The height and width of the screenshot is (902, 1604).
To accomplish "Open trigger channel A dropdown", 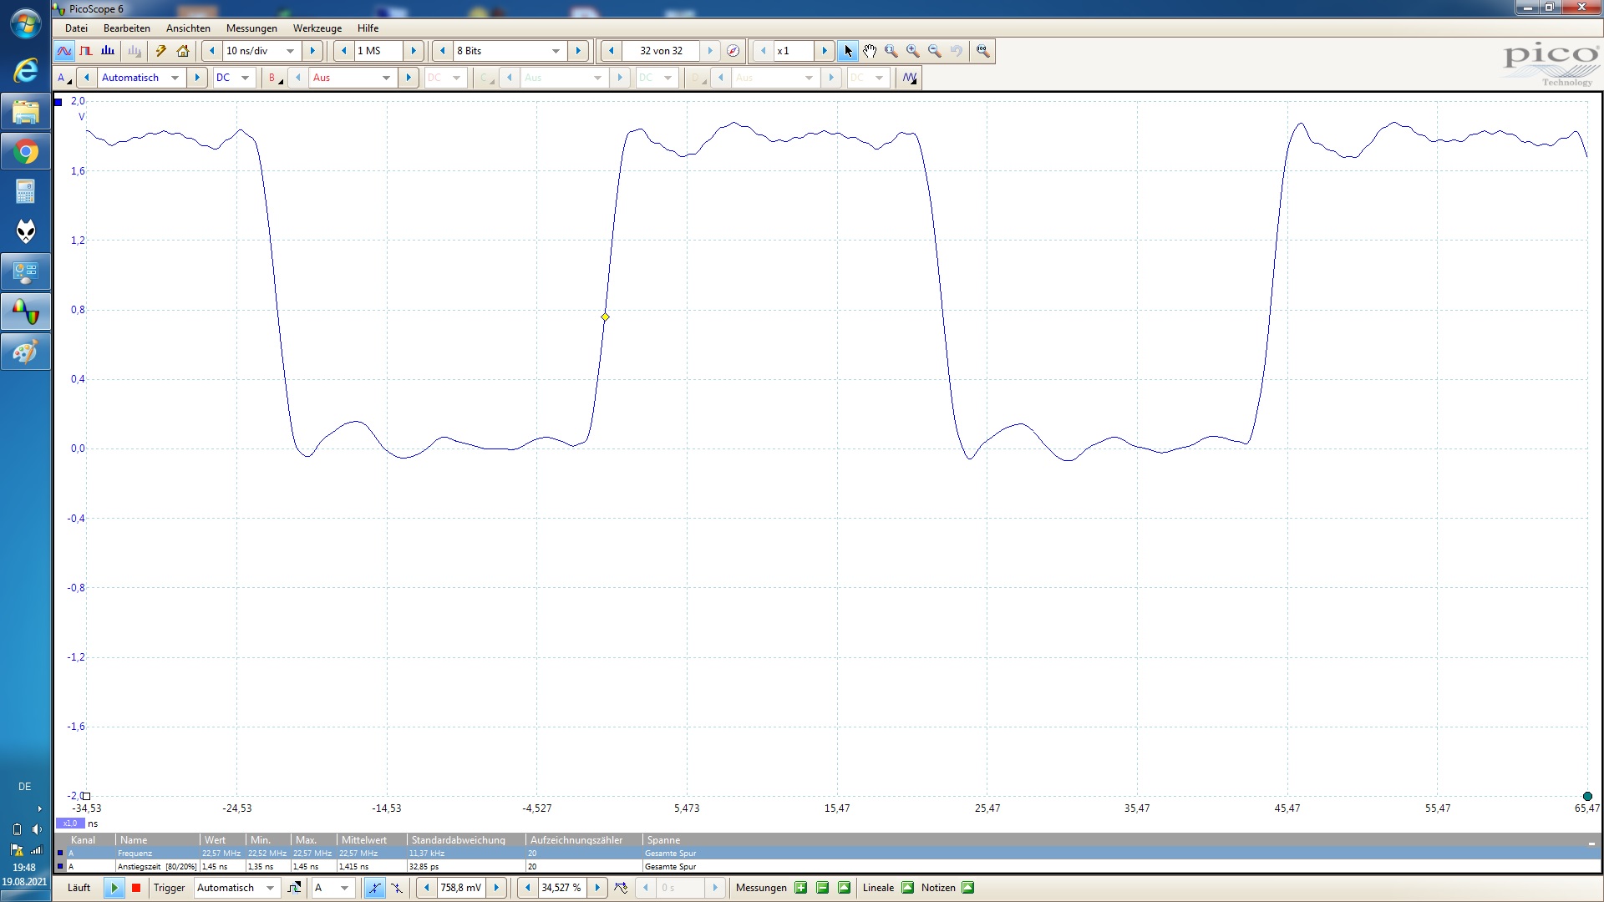I will [344, 888].
